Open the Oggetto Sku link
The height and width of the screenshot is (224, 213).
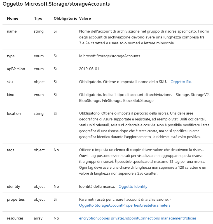(x=181, y=82)
